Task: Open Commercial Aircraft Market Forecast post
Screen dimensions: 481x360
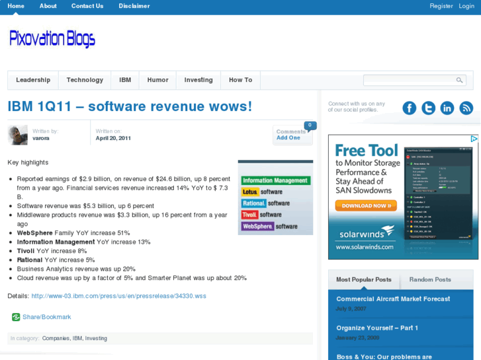Action: (393, 299)
